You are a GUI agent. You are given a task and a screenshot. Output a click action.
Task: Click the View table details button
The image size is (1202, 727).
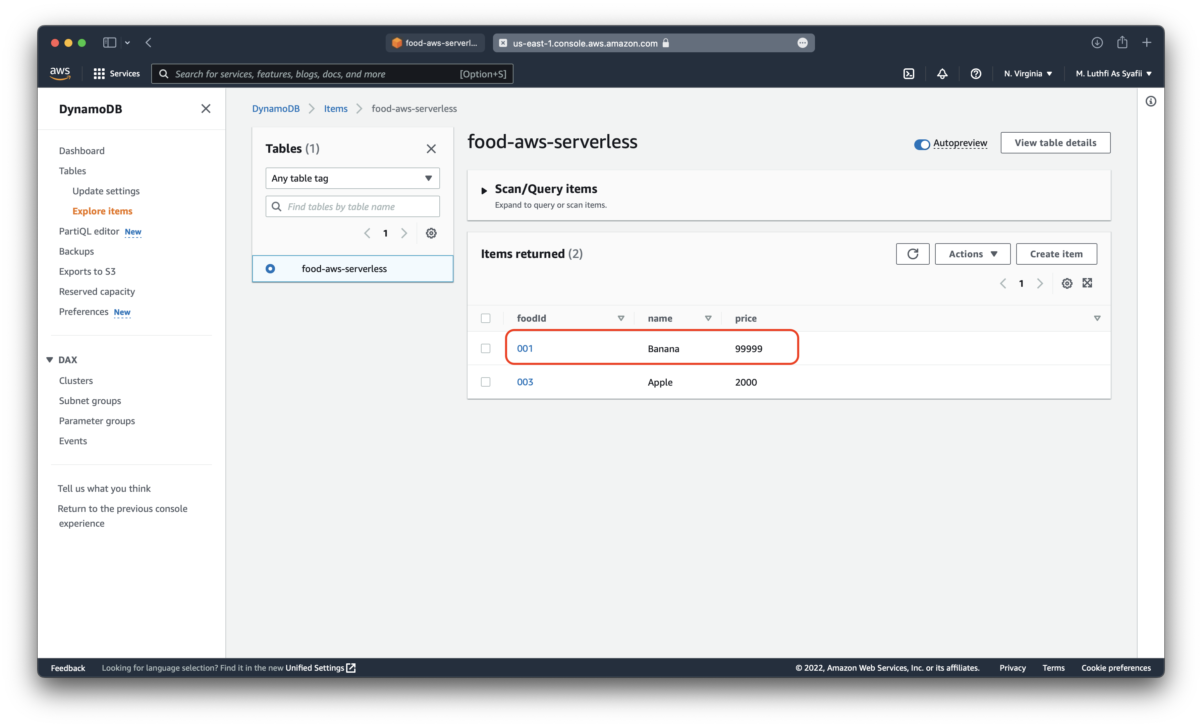[1055, 143]
